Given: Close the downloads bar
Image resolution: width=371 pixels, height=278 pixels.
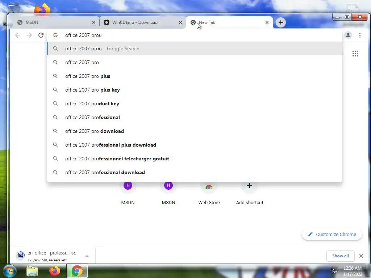Looking at the screenshot, I should [361, 256].
